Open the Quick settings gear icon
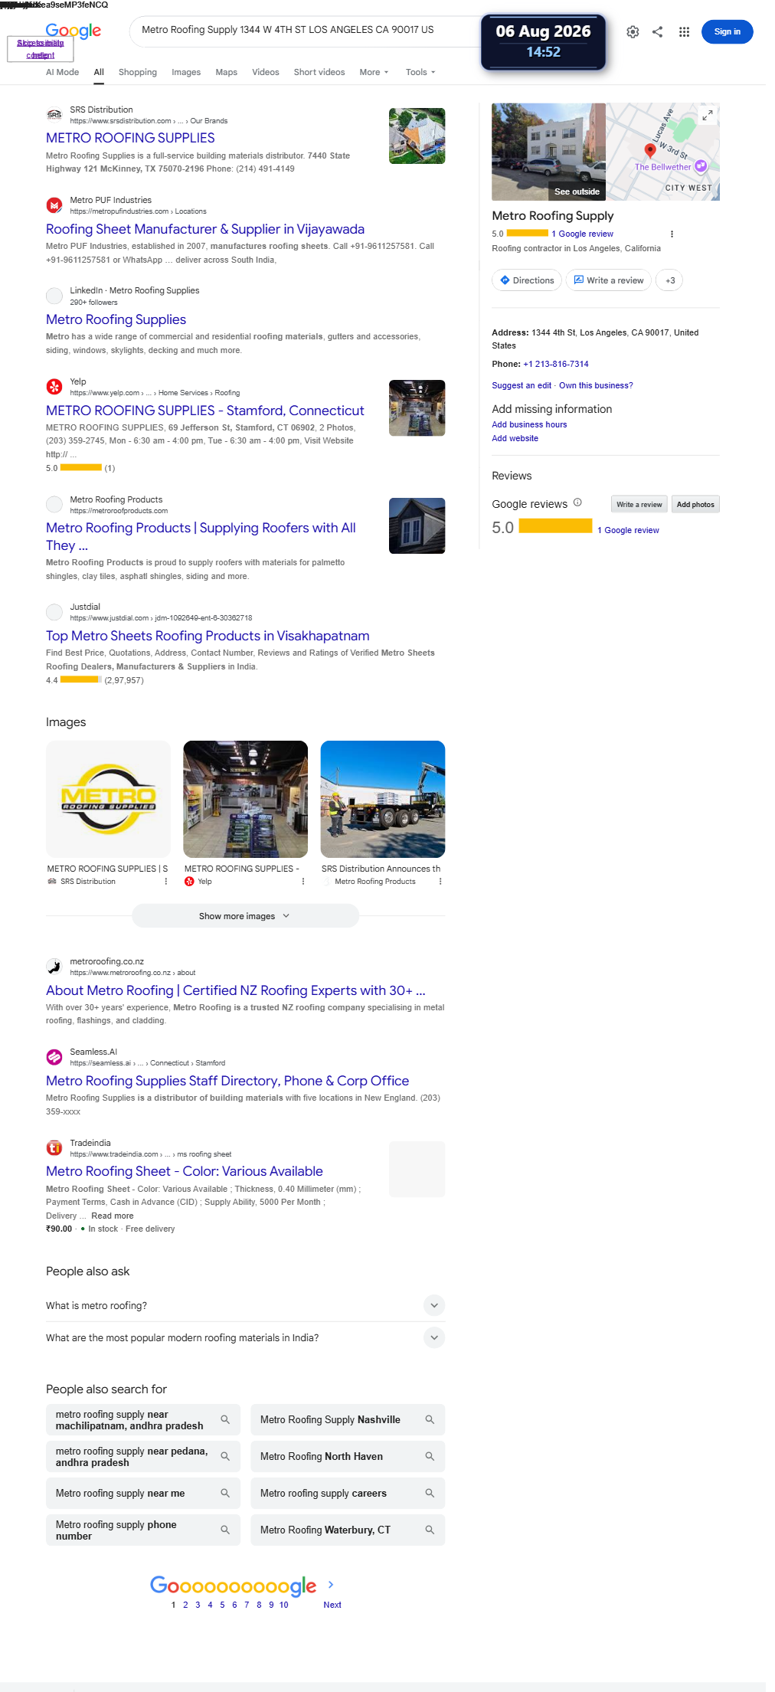The width and height of the screenshot is (775, 1692). [x=633, y=32]
